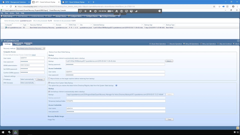Image resolution: width=240 pixels, height=135 pixels.
Task: Toggle Use Default Domain Access Credentials checkbox
Action: coord(4,55)
